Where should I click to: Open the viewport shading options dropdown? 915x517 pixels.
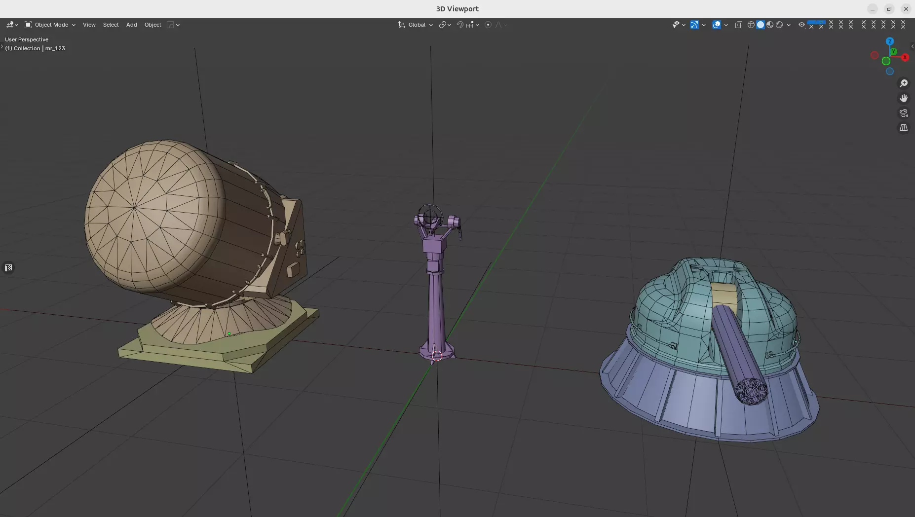(789, 25)
